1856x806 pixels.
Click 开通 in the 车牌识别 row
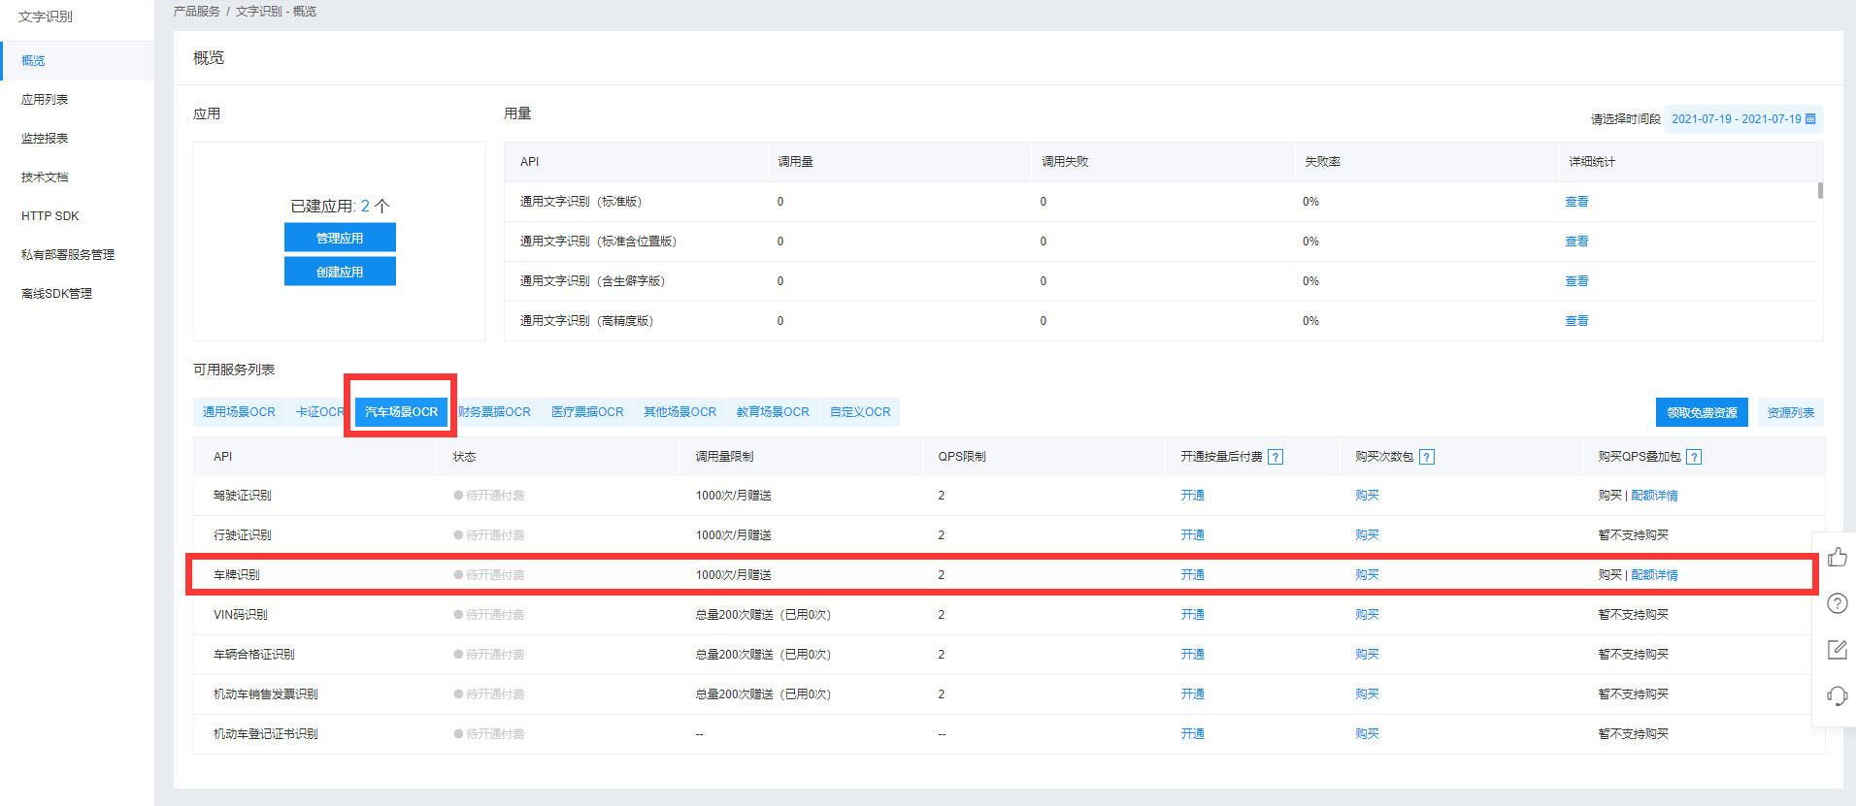tap(1193, 575)
